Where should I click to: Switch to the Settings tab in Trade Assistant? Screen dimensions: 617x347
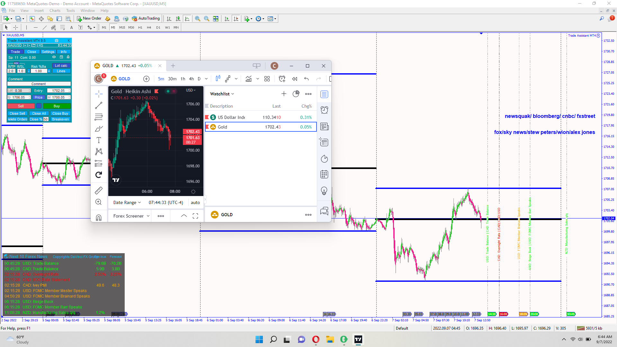click(x=48, y=52)
